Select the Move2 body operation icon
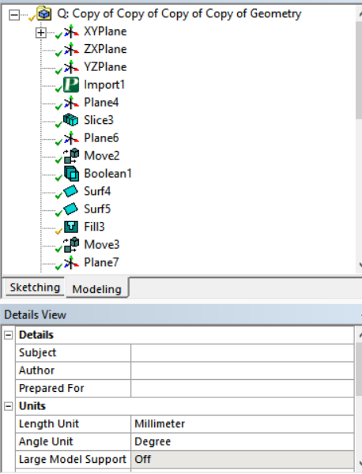The height and width of the screenshot is (474, 362). click(71, 156)
